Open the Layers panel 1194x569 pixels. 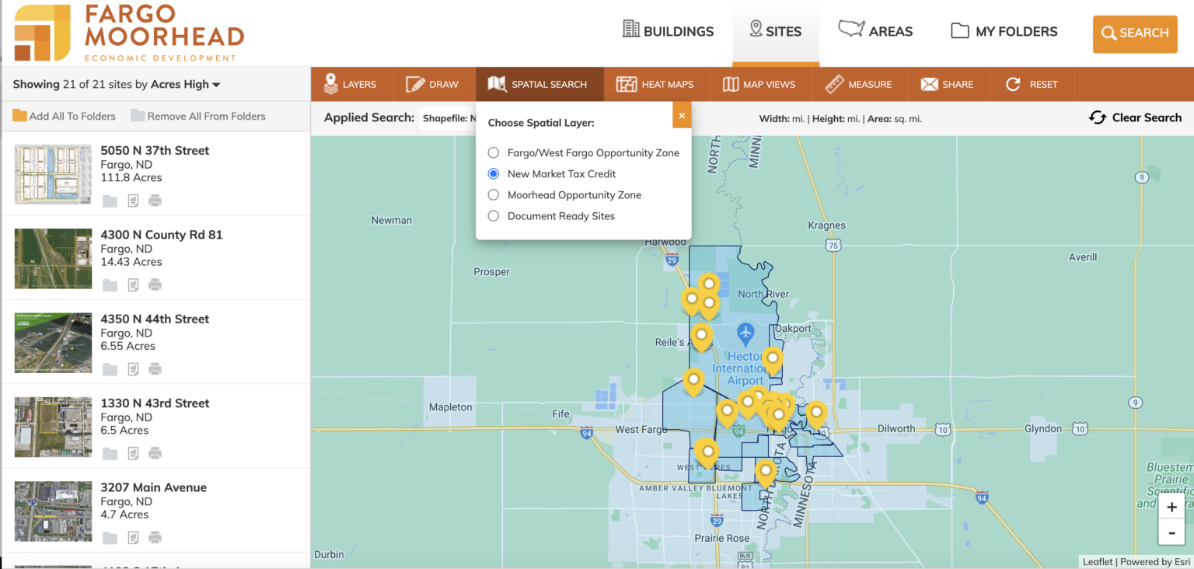[x=351, y=84]
